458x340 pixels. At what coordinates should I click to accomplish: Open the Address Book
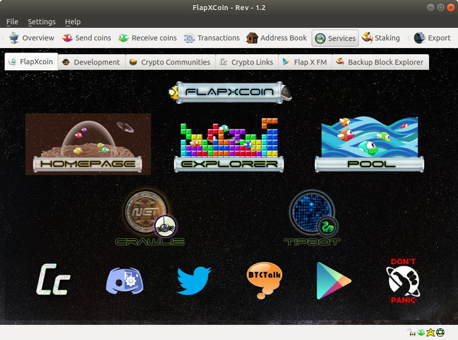coord(277,38)
